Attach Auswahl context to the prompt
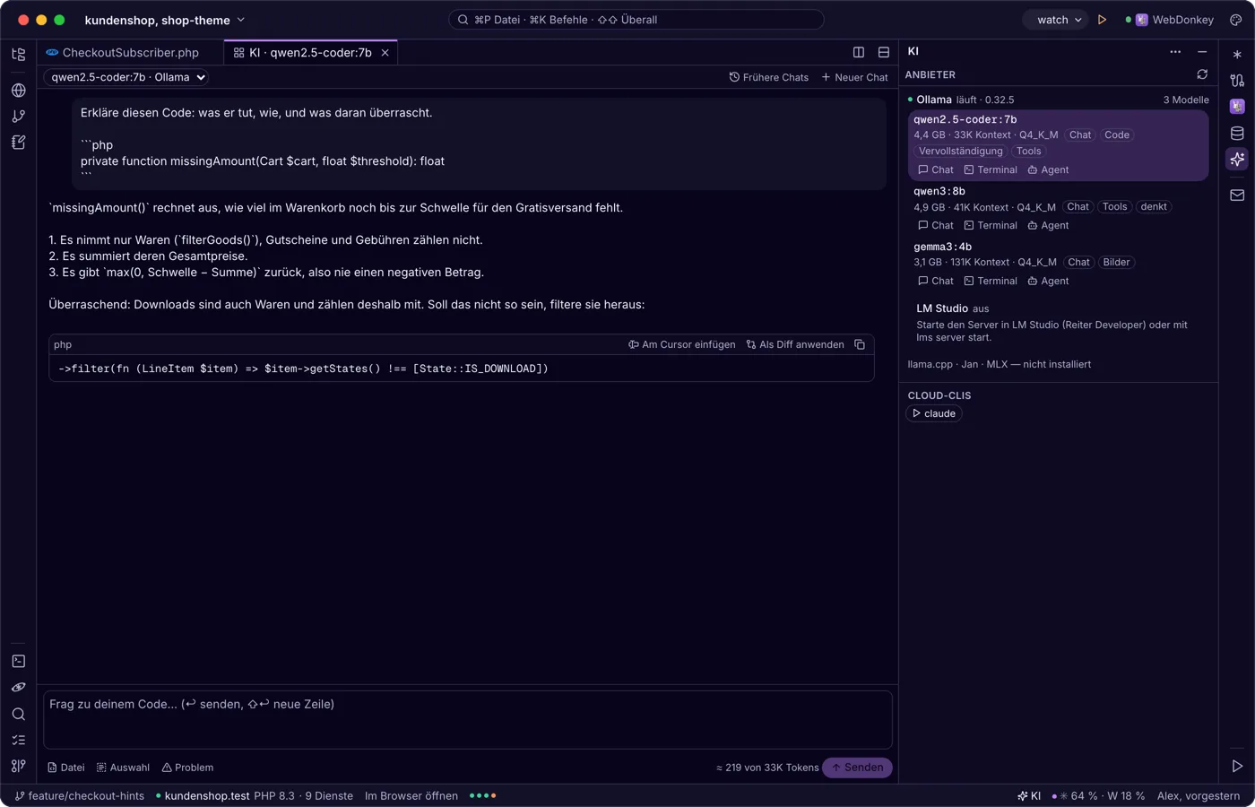The width and height of the screenshot is (1255, 807). [x=123, y=768]
